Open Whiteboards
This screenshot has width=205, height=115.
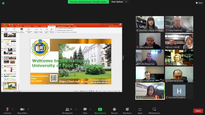point(154,111)
